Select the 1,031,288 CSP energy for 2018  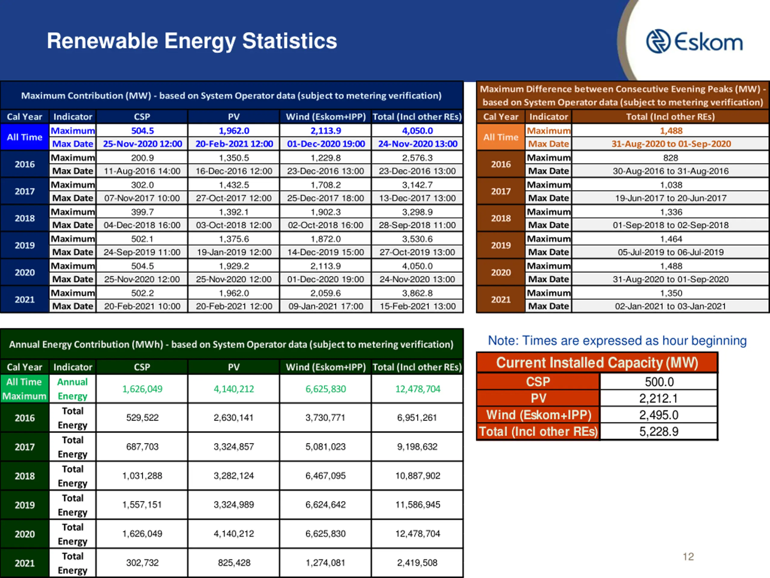point(142,476)
